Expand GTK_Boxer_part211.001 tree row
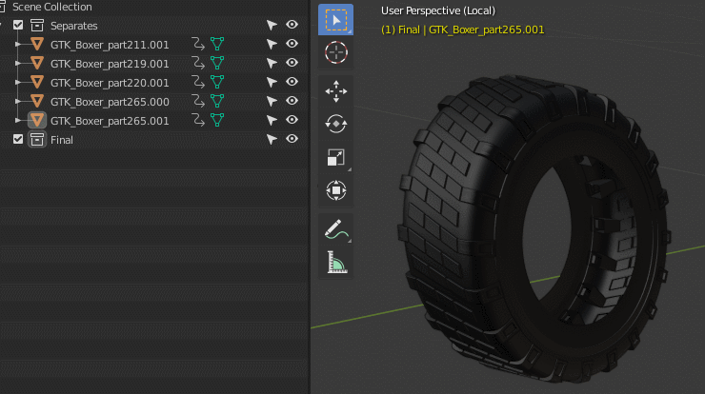The height and width of the screenshot is (394, 705). coord(18,44)
